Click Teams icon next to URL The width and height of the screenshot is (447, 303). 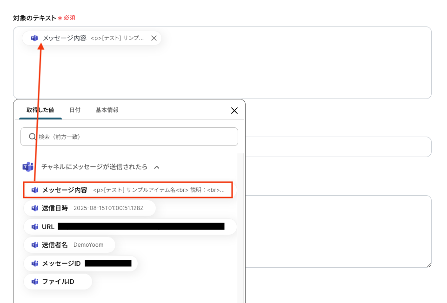tap(35, 227)
